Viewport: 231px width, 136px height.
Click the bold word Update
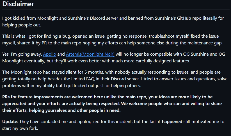(x=10, y=122)
